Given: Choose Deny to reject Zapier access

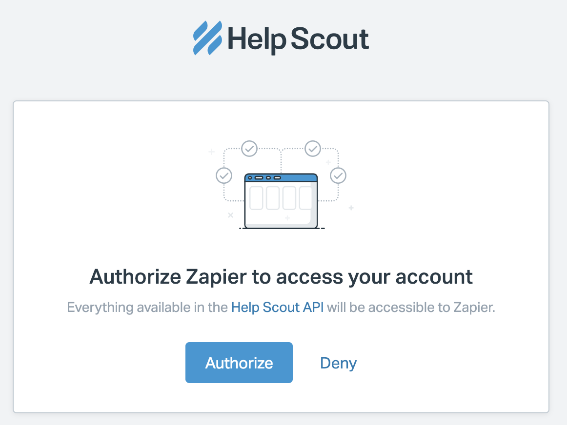Looking at the screenshot, I should 338,363.
